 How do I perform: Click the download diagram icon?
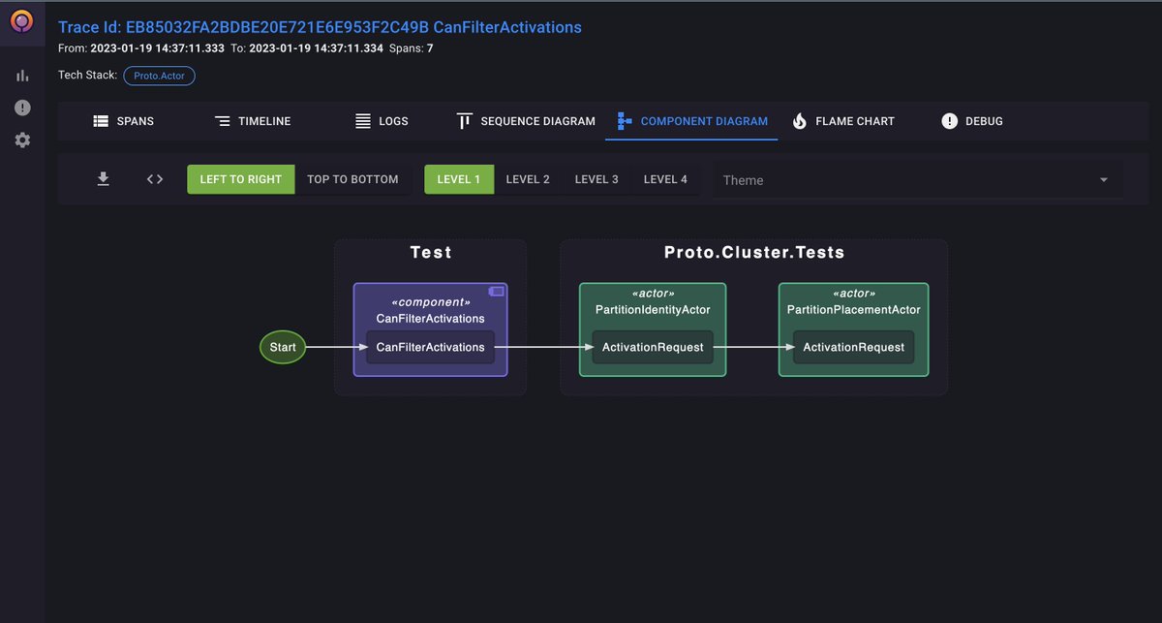[x=103, y=178]
